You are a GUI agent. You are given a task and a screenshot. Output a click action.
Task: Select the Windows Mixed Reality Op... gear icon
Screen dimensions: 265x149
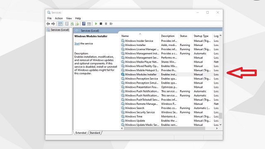click(123, 66)
